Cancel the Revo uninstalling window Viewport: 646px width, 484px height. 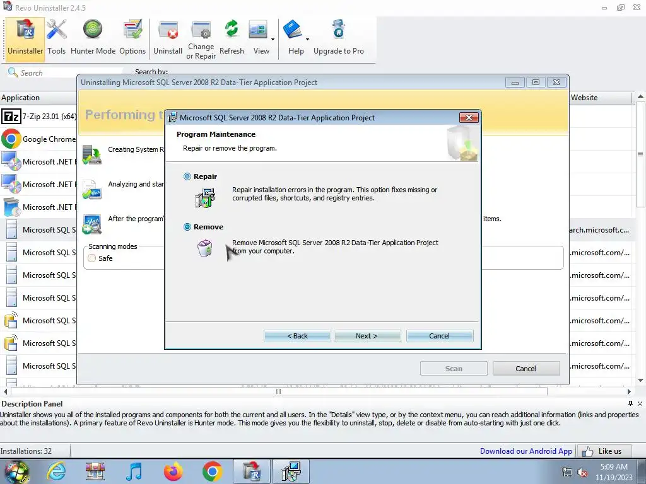point(526,368)
